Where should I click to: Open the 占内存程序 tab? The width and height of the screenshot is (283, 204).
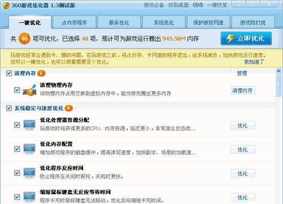pos(75,23)
